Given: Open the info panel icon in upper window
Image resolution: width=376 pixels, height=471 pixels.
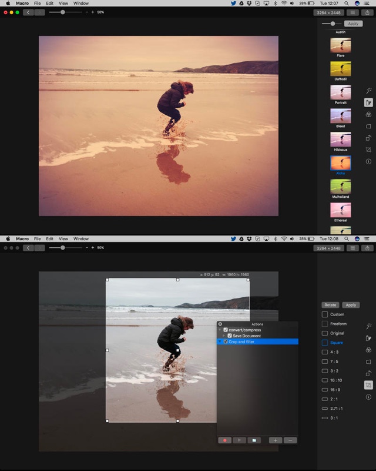Looking at the screenshot, I should click(368, 161).
